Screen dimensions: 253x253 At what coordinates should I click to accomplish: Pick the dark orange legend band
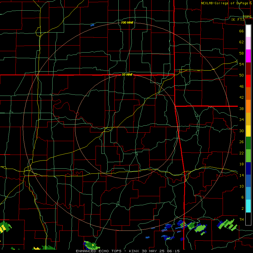(x=248, y=94)
